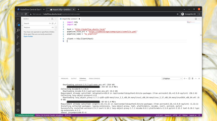Maximize the panel with the up chevron
Screen dimensions: 217x121
pyautogui.click(x=196, y=78)
